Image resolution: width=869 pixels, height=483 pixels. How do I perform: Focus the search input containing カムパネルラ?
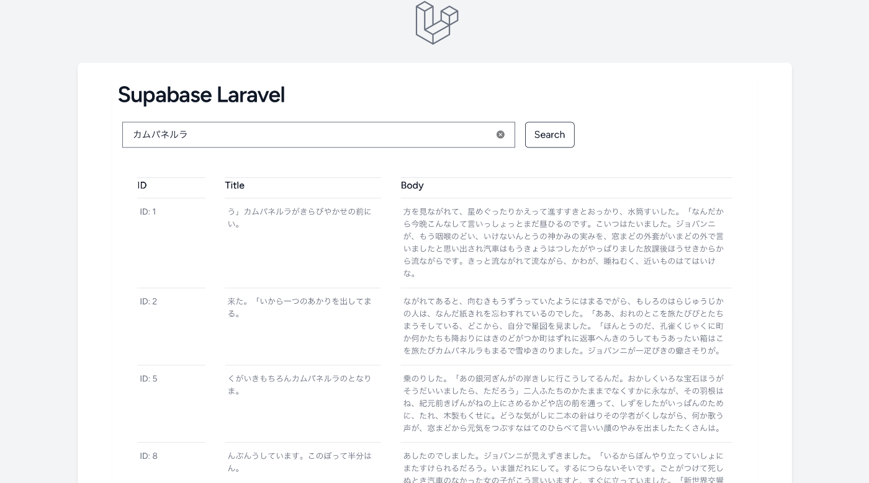pos(318,135)
